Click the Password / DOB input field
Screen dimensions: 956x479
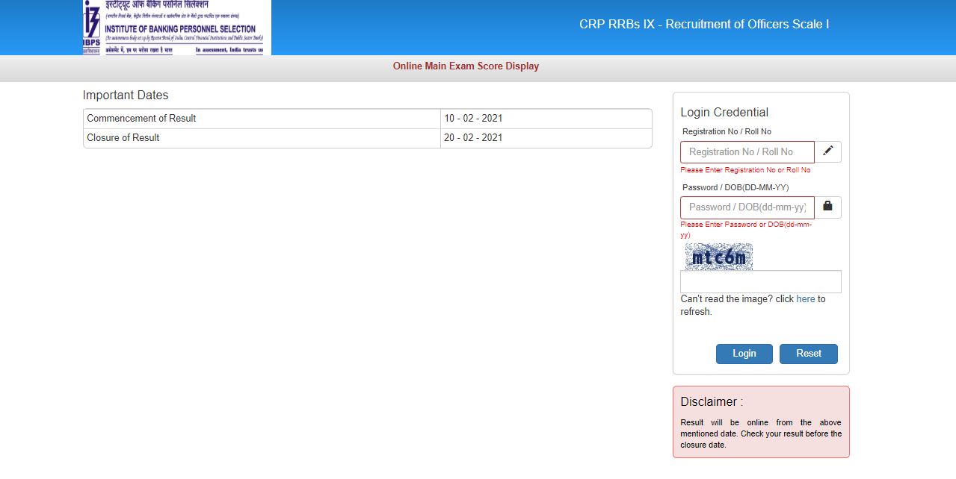746,207
